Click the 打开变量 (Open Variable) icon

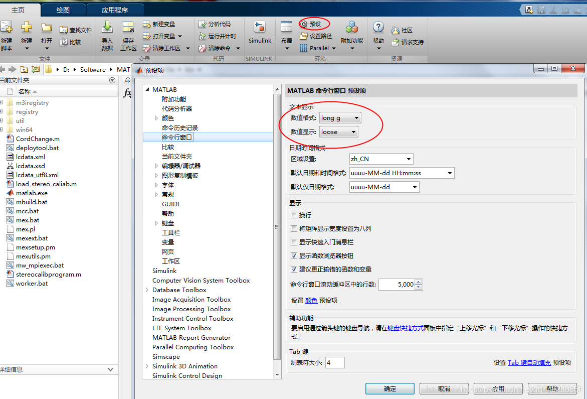tap(146, 36)
